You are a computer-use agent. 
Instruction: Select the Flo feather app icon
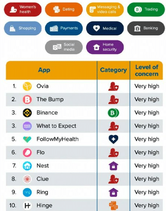(27, 152)
